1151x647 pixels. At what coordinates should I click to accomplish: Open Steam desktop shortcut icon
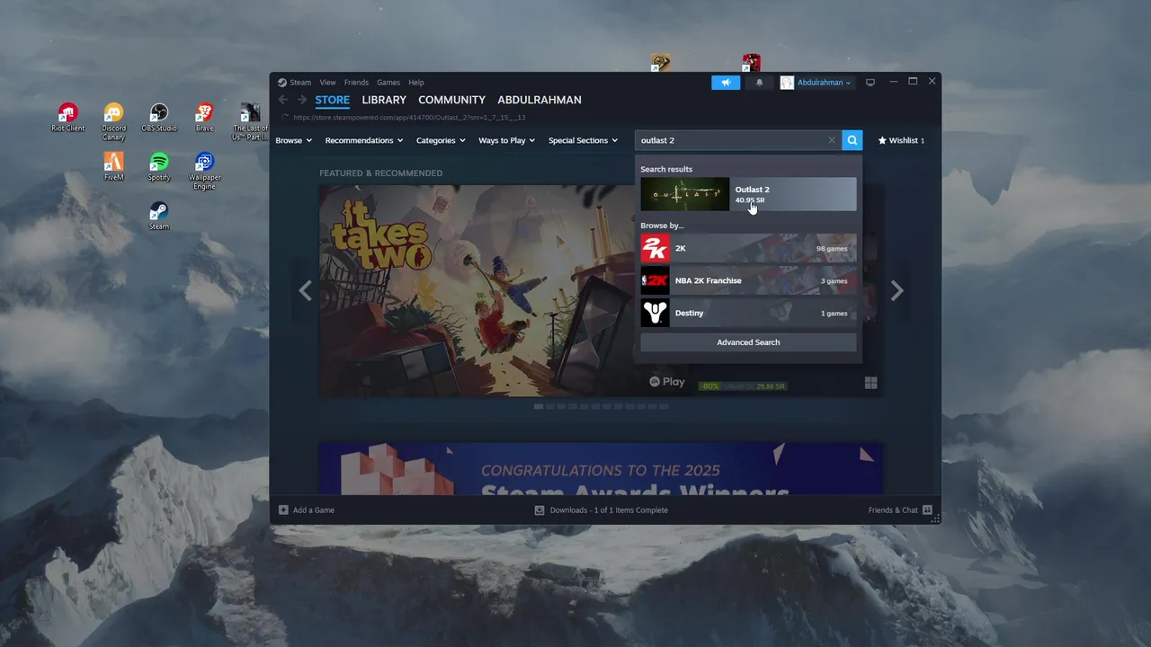(159, 216)
